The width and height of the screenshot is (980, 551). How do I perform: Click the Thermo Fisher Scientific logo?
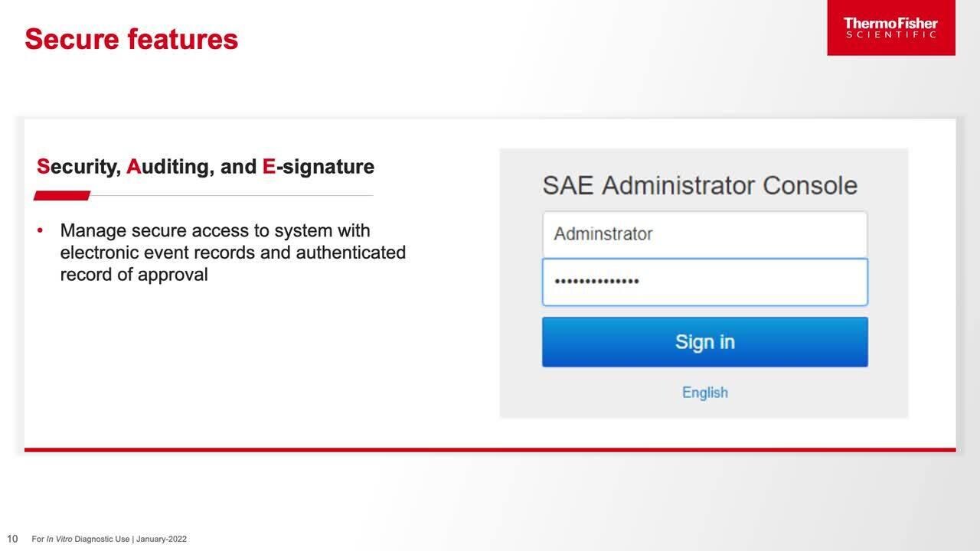(x=890, y=28)
